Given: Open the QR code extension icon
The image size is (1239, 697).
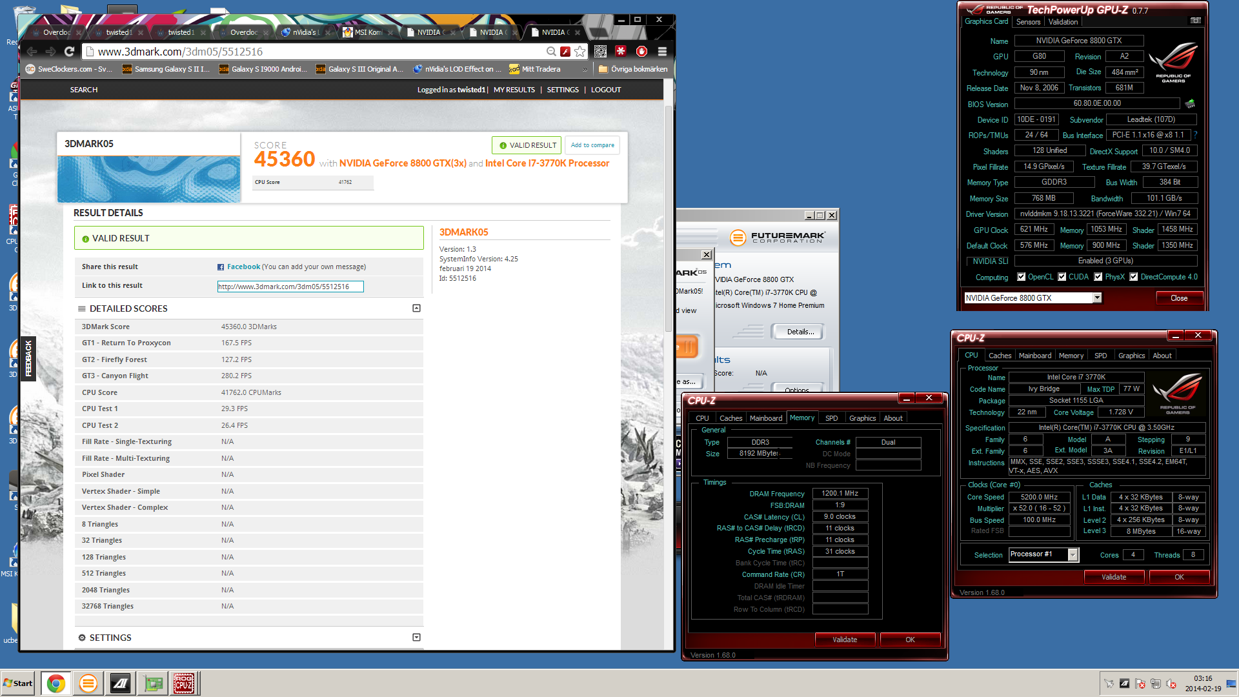Looking at the screenshot, I should click(x=600, y=52).
